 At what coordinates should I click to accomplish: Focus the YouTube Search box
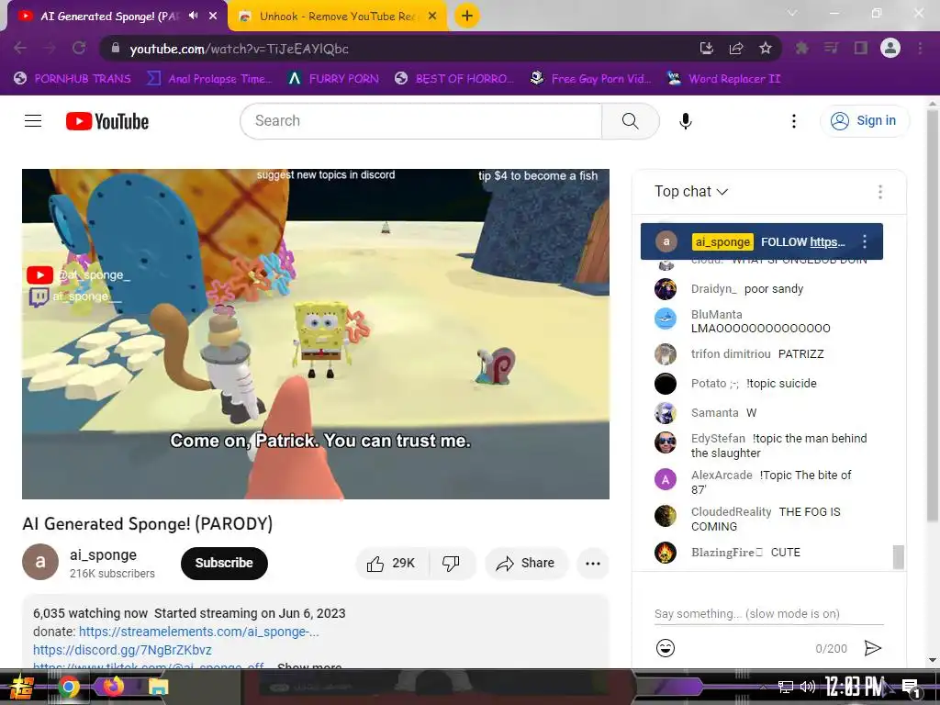coord(420,121)
